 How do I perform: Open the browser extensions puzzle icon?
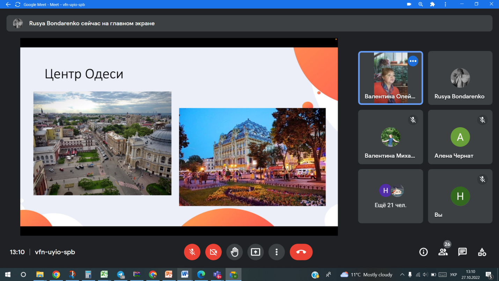coord(432,5)
